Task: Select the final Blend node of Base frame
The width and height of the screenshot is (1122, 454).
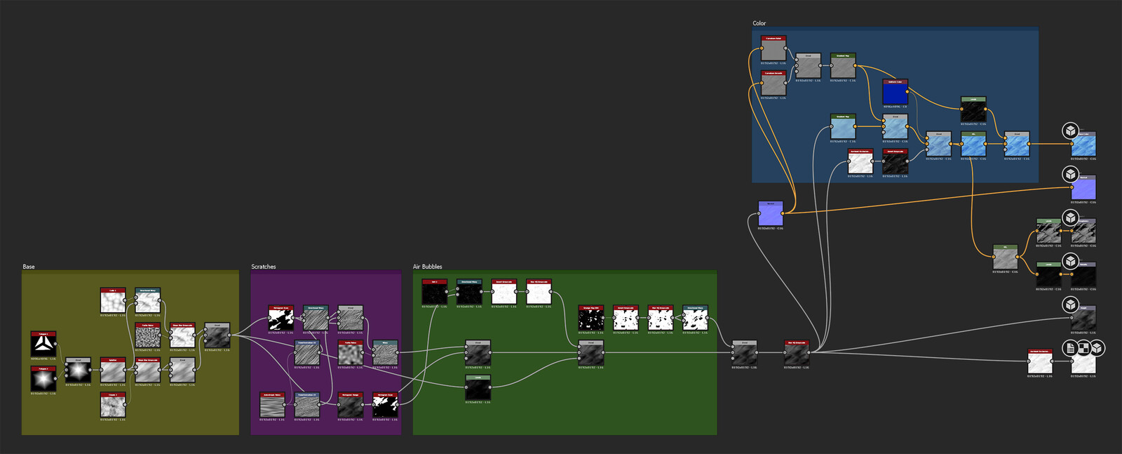Action: pyautogui.click(x=217, y=335)
